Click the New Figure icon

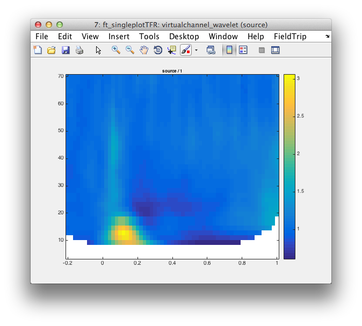[x=38, y=50]
